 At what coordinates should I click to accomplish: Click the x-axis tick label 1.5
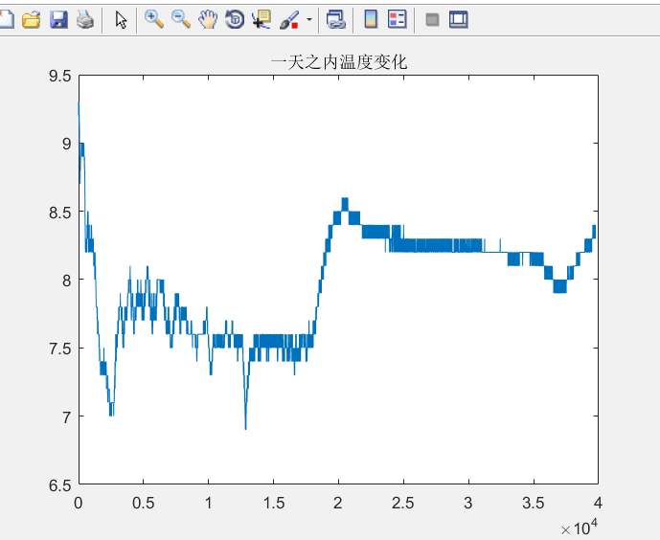pos(274,503)
